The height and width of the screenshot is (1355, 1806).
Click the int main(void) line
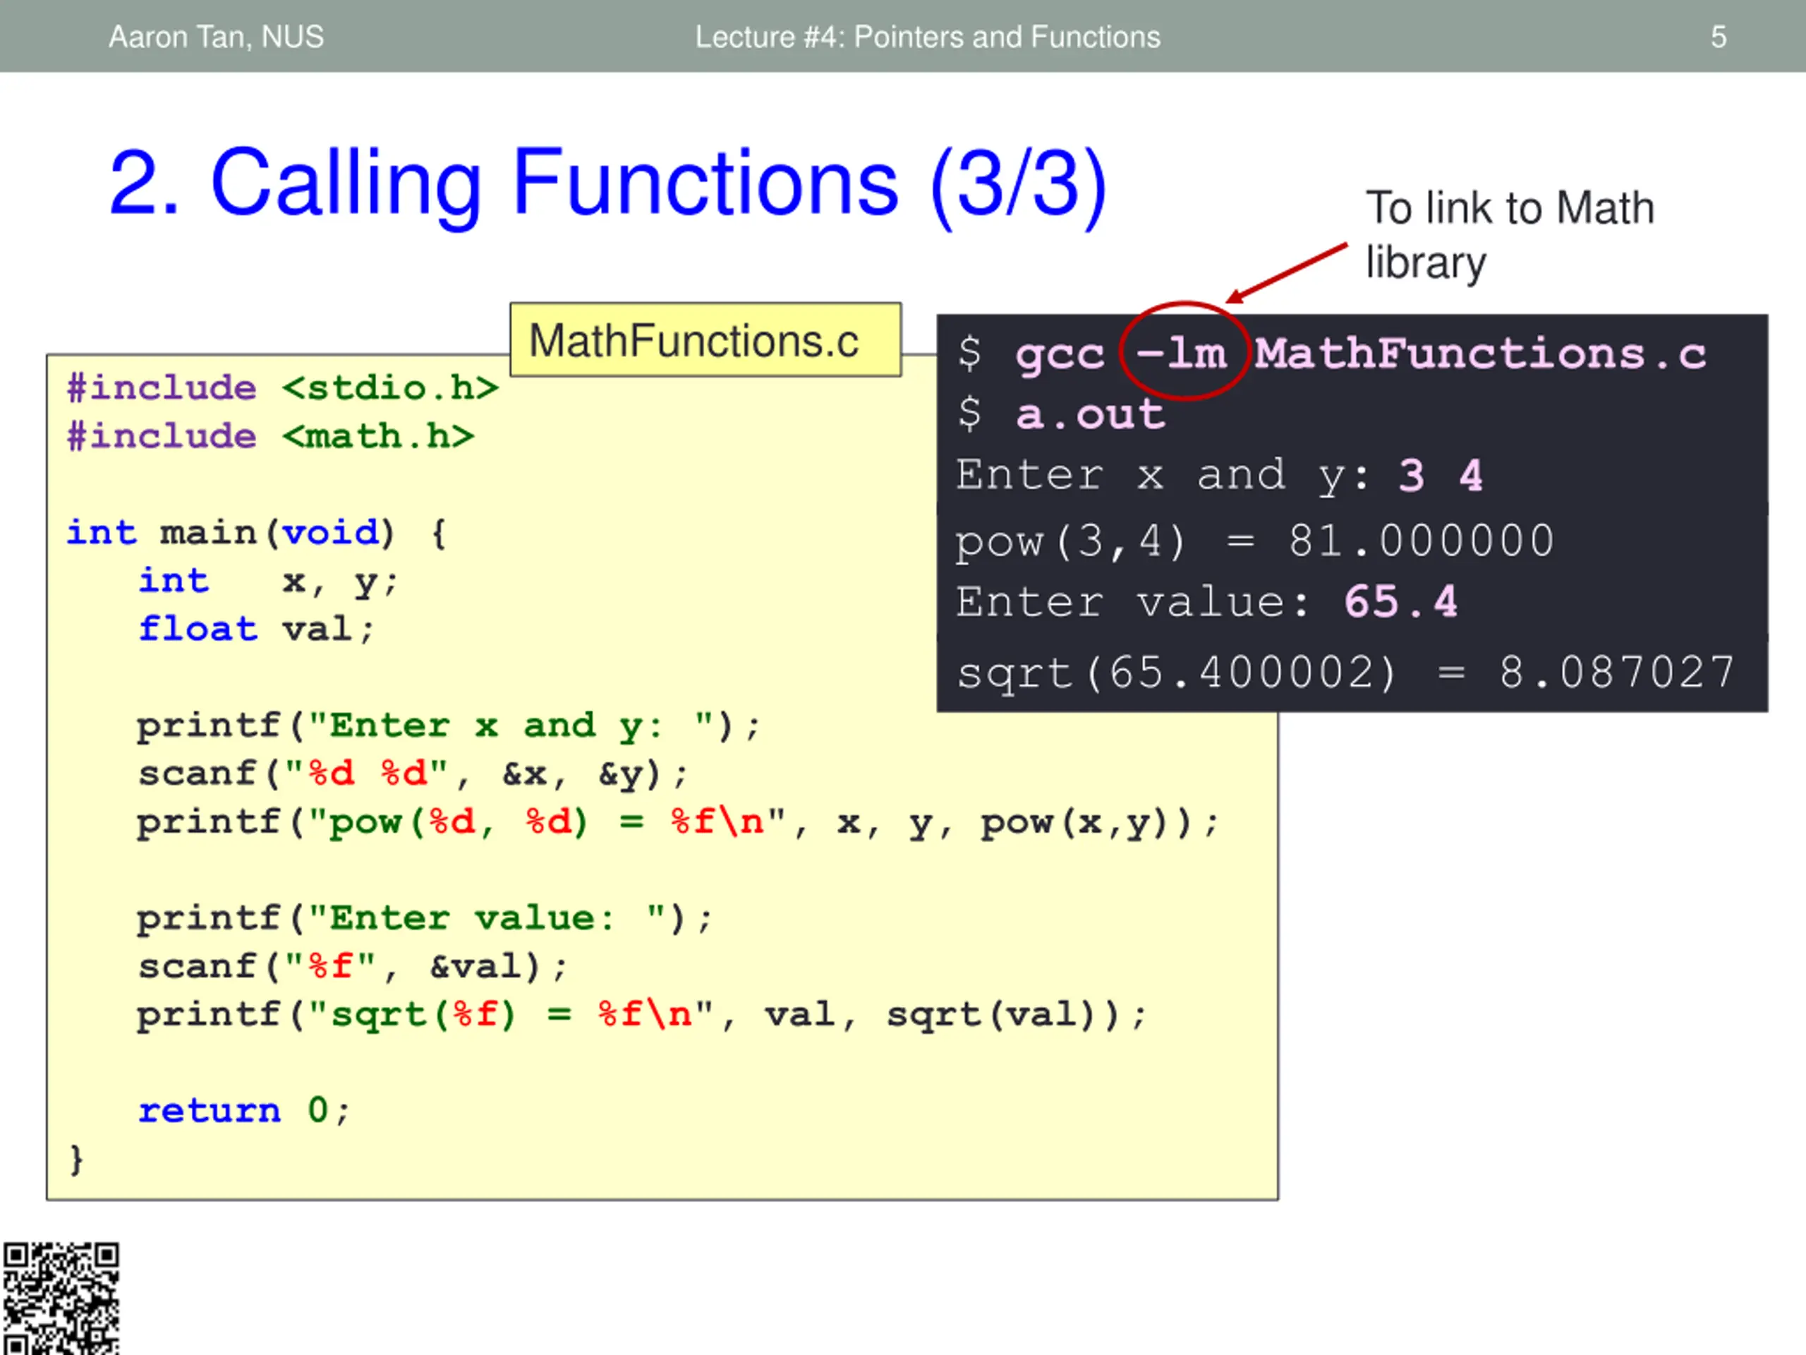click(x=255, y=533)
